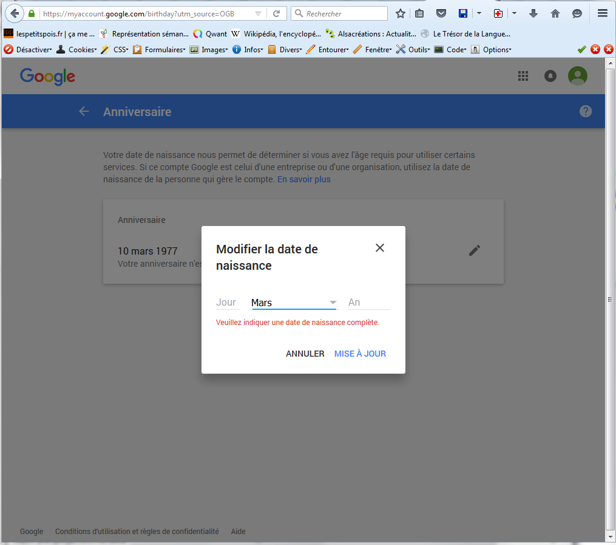Click the green padlock security icon
Screen dimensions: 616x545
tap(32, 14)
